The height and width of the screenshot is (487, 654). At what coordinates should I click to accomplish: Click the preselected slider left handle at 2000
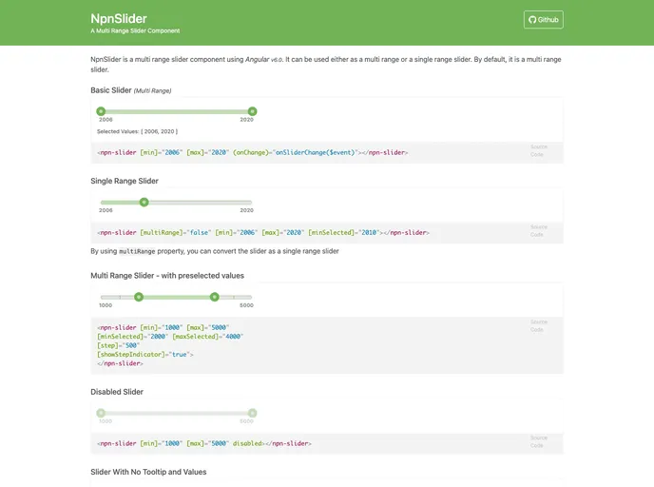pyautogui.click(x=139, y=297)
